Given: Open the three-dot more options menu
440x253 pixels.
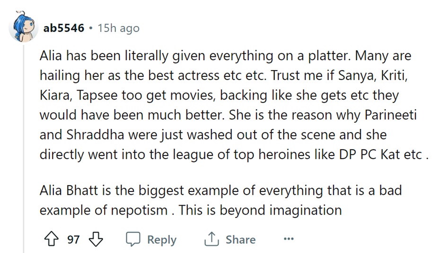Looking at the screenshot, I should [289, 239].
